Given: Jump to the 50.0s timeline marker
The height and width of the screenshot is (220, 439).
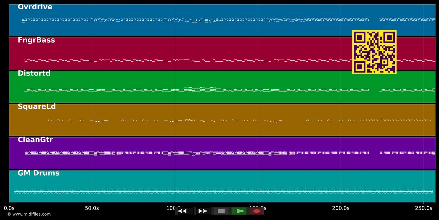Looking at the screenshot, I should click(x=92, y=208).
